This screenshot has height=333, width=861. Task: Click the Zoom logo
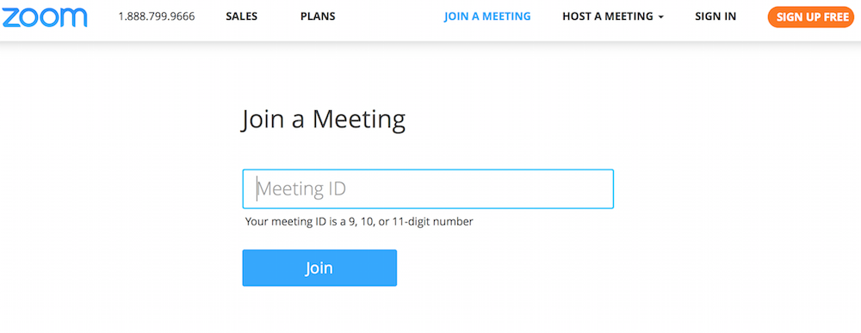point(44,17)
